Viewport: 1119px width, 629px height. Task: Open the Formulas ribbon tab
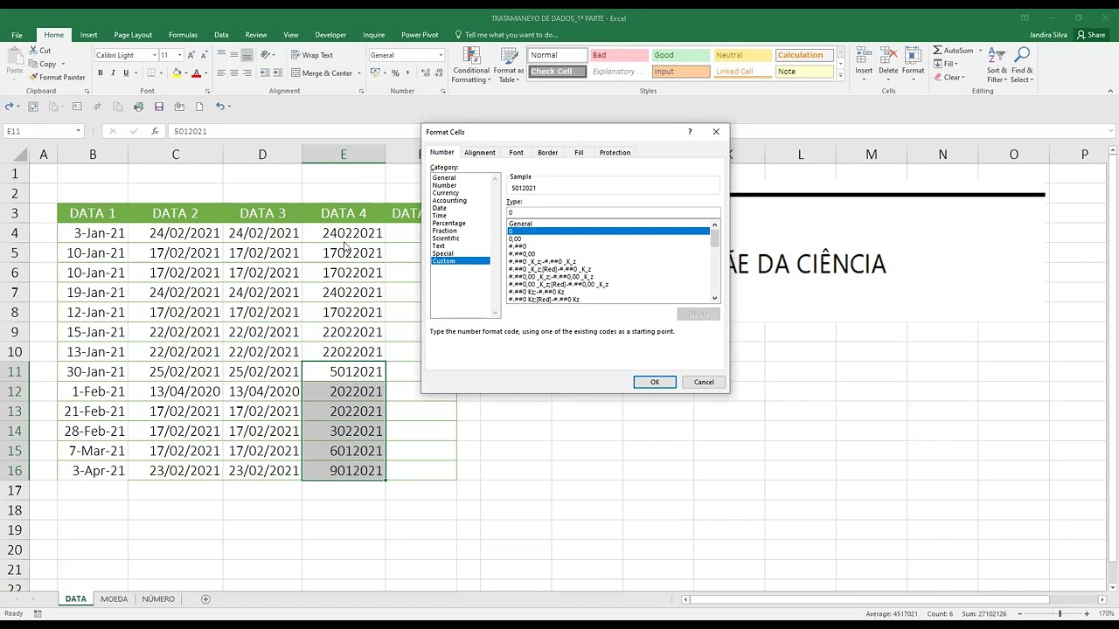pos(183,35)
